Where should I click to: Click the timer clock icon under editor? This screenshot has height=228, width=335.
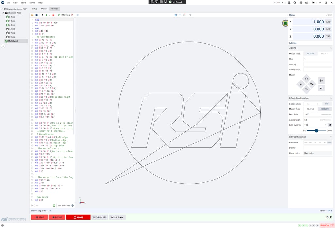pos(72,205)
